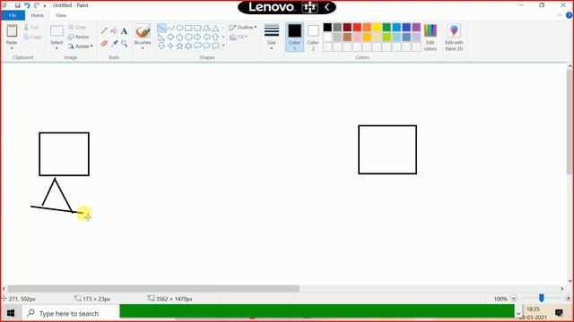Choose the Curve shape

tap(170, 28)
